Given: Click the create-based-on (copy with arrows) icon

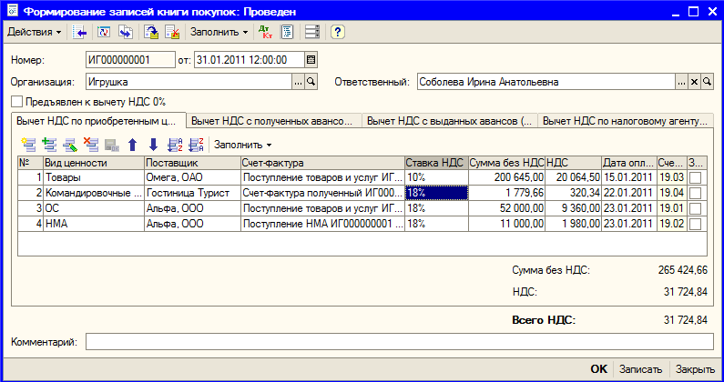Looking at the screenshot, I should pos(126,33).
